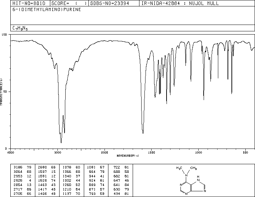
Task: Select the SCORE= ( ) field
Action: click(x=69, y=3)
